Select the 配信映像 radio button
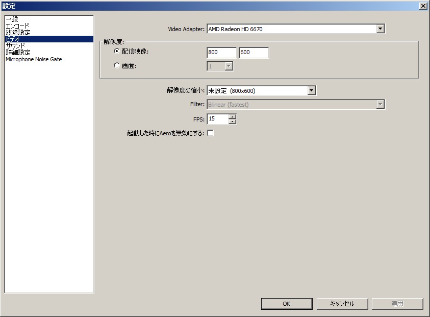The height and width of the screenshot is (317, 430). 117,51
